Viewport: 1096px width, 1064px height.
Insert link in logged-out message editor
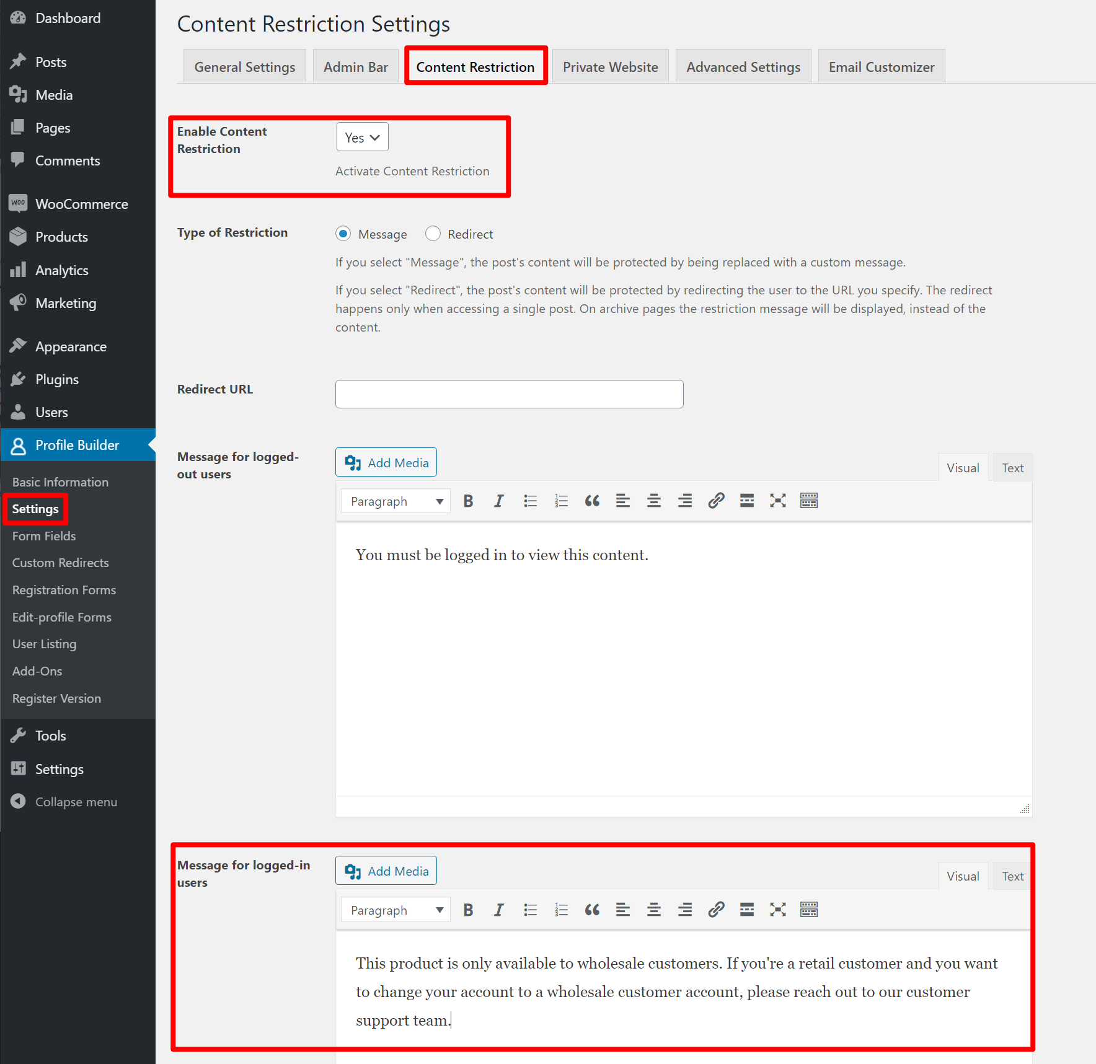pyautogui.click(x=716, y=501)
